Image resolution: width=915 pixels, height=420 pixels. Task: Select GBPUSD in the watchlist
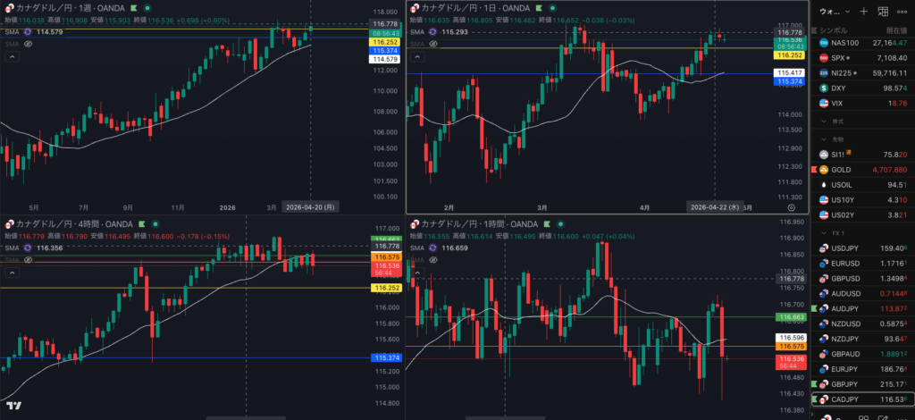click(x=863, y=278)
